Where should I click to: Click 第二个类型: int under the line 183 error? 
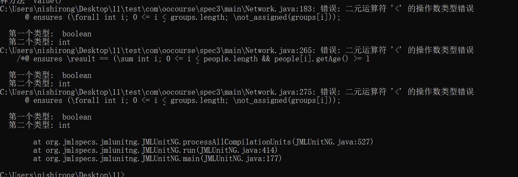tap(39, 42)
